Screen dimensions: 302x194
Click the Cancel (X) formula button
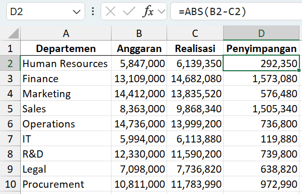[x=111, y=11]
